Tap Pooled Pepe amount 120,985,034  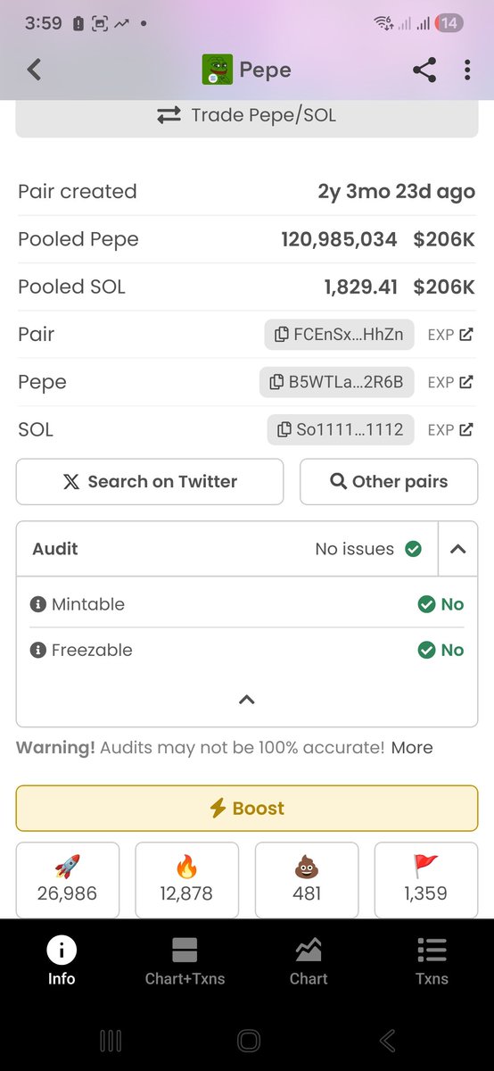(339, 239)
